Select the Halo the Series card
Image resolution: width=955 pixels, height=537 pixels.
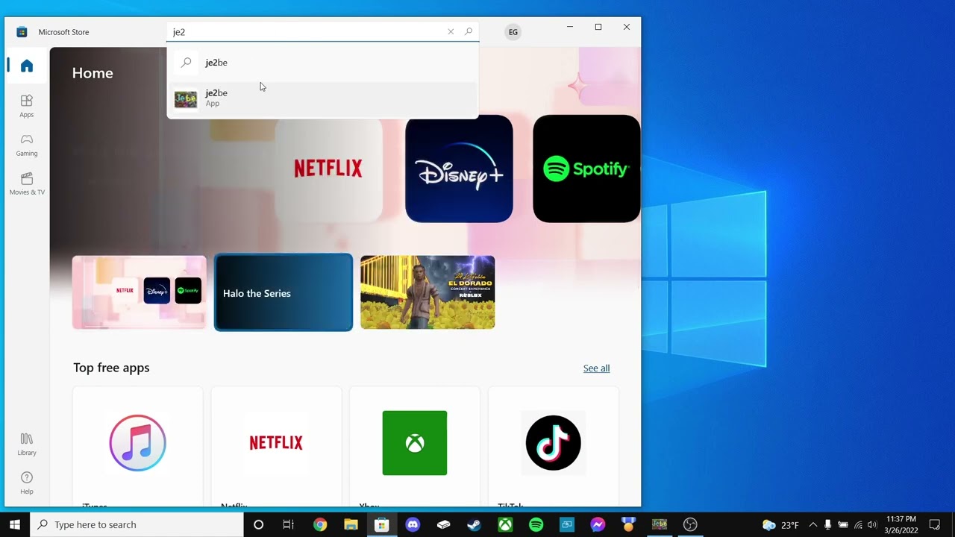284,292
